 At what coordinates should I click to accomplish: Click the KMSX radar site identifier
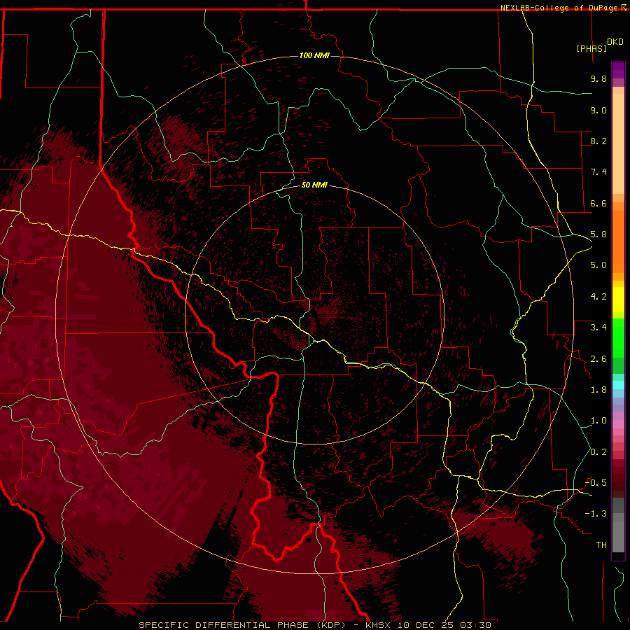pos(378,625)
